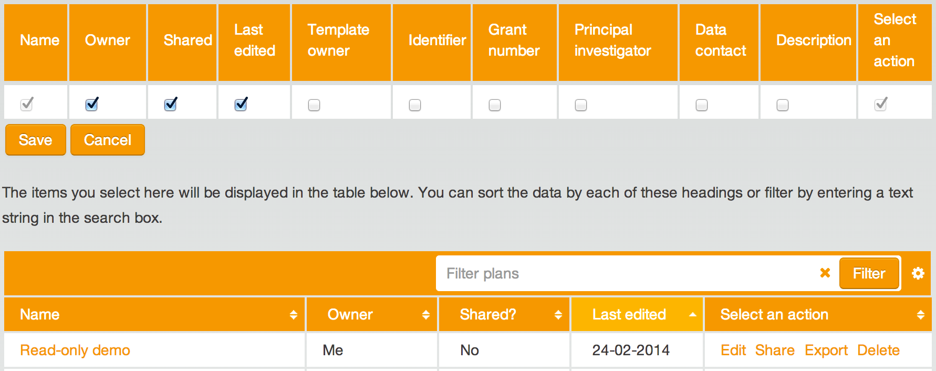This screenshot has height=371, width=936.
Task: Uncheck the Shared column checkbox
Action: 171,105
